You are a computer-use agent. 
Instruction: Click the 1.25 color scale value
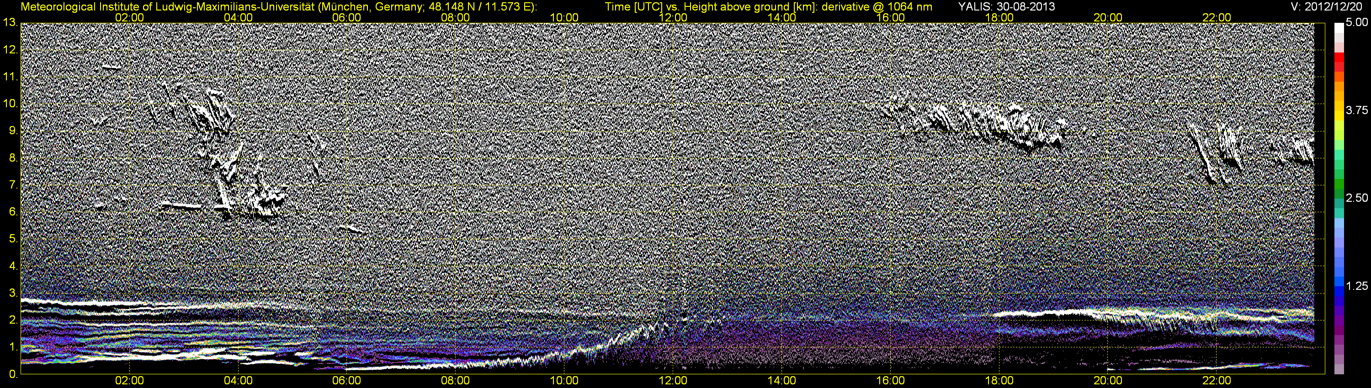coord(1357,286)
